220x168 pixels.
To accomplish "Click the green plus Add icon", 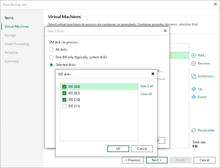I will [x=194, y=55].
